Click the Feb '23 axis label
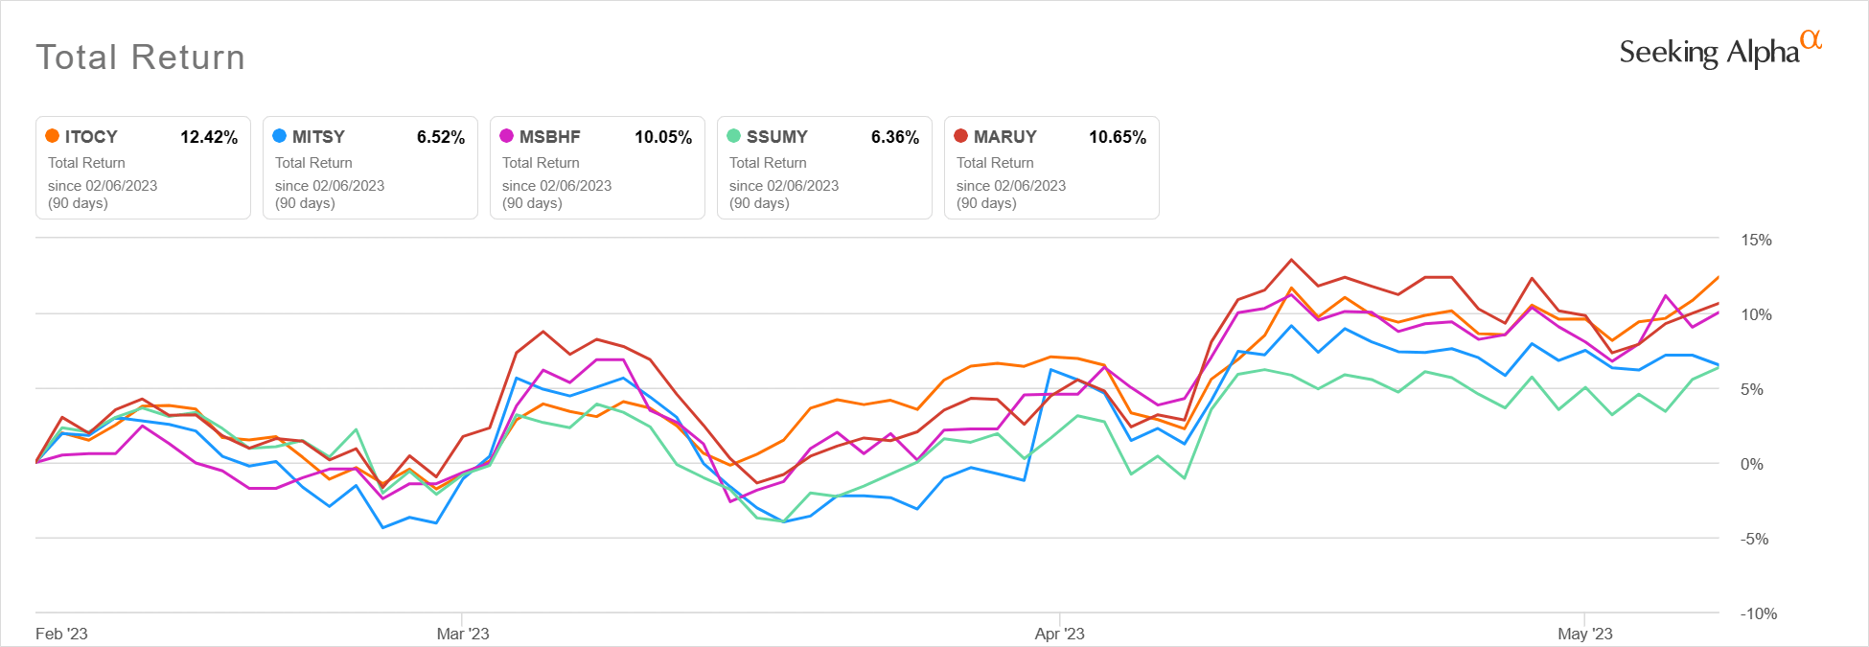1869x647 pixels. [61, 634]
